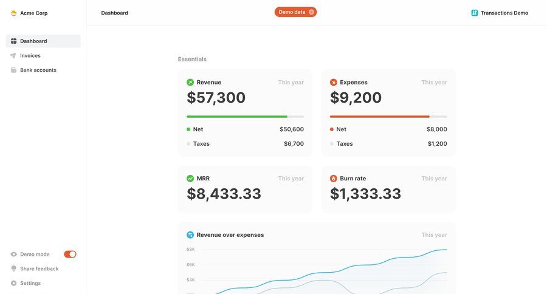Dismiss the Demo data badge with x
This screenshot has height=294, width=547.
[x=311, y=12]
